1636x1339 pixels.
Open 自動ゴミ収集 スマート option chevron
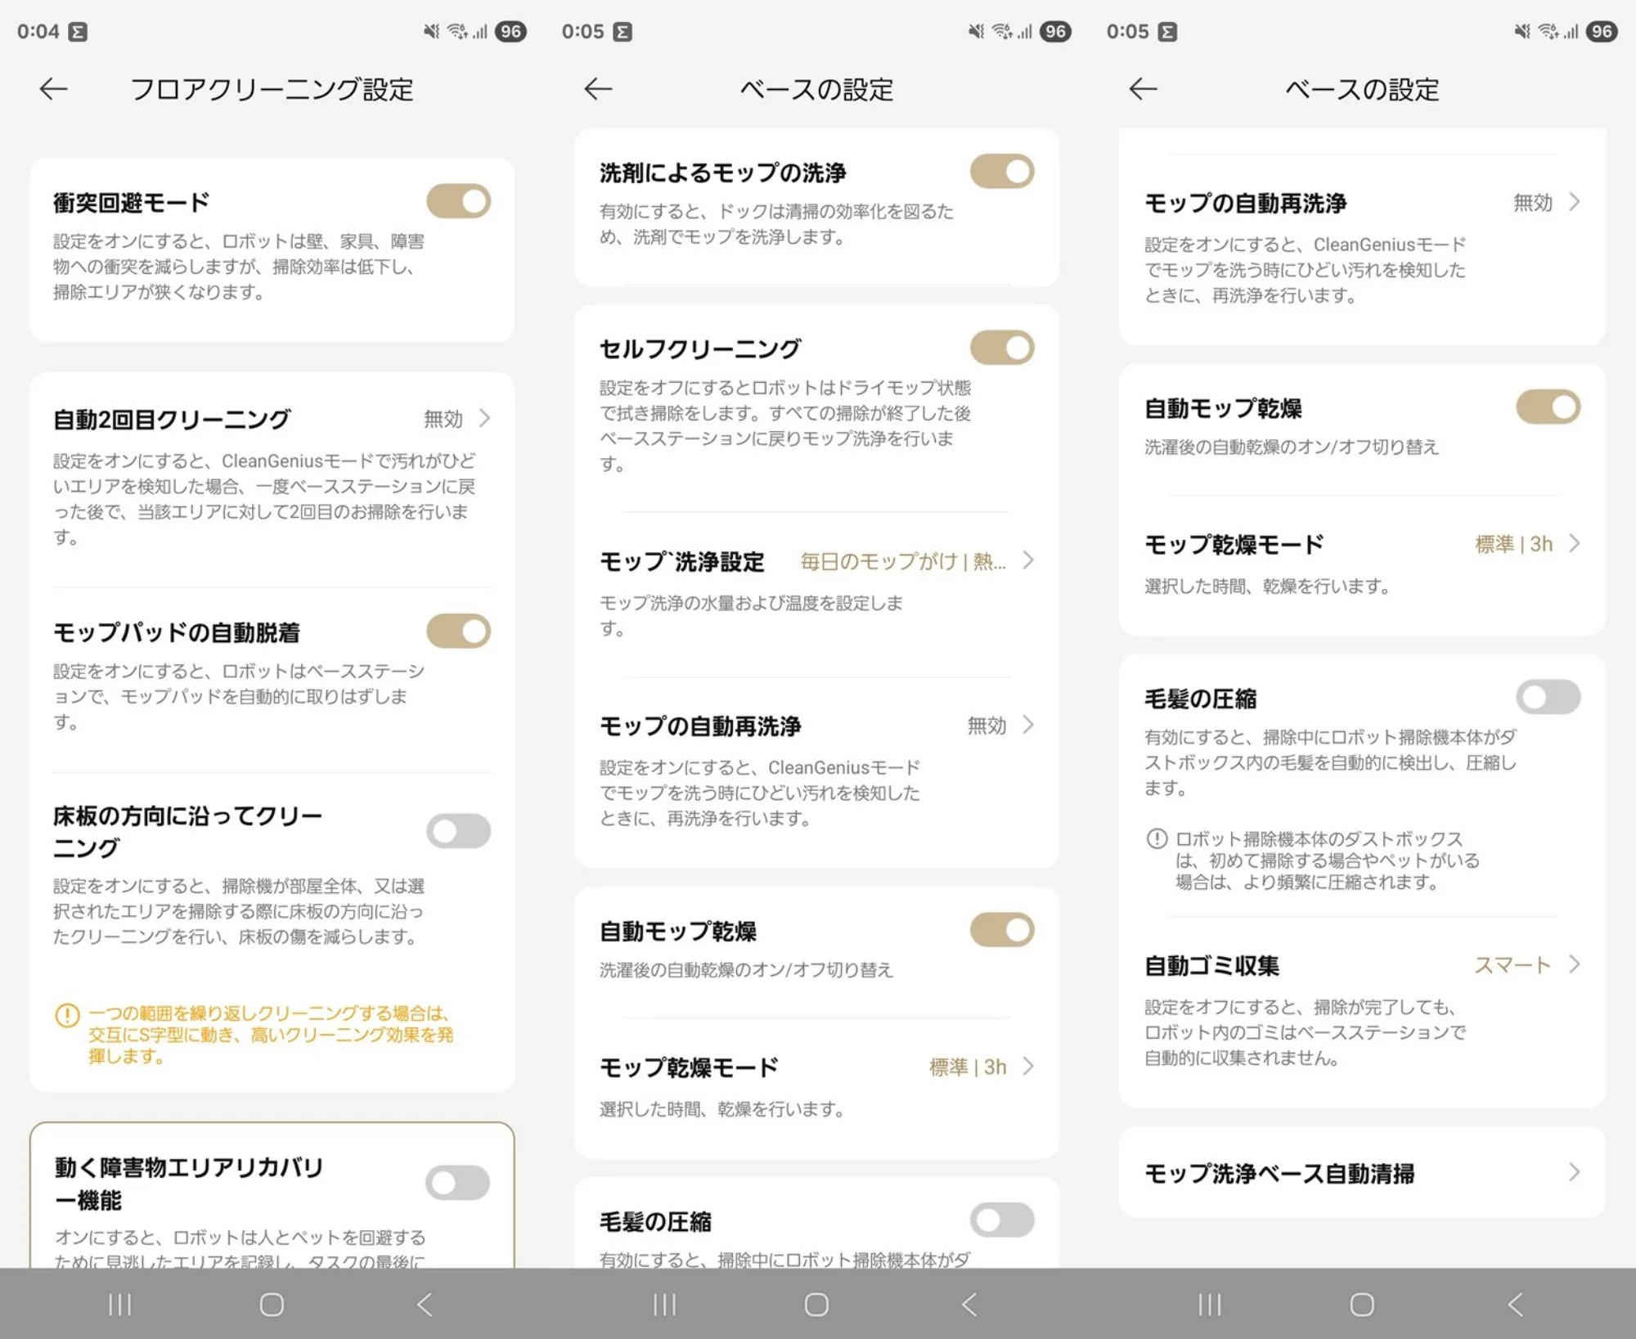(x=1575, y=965)
